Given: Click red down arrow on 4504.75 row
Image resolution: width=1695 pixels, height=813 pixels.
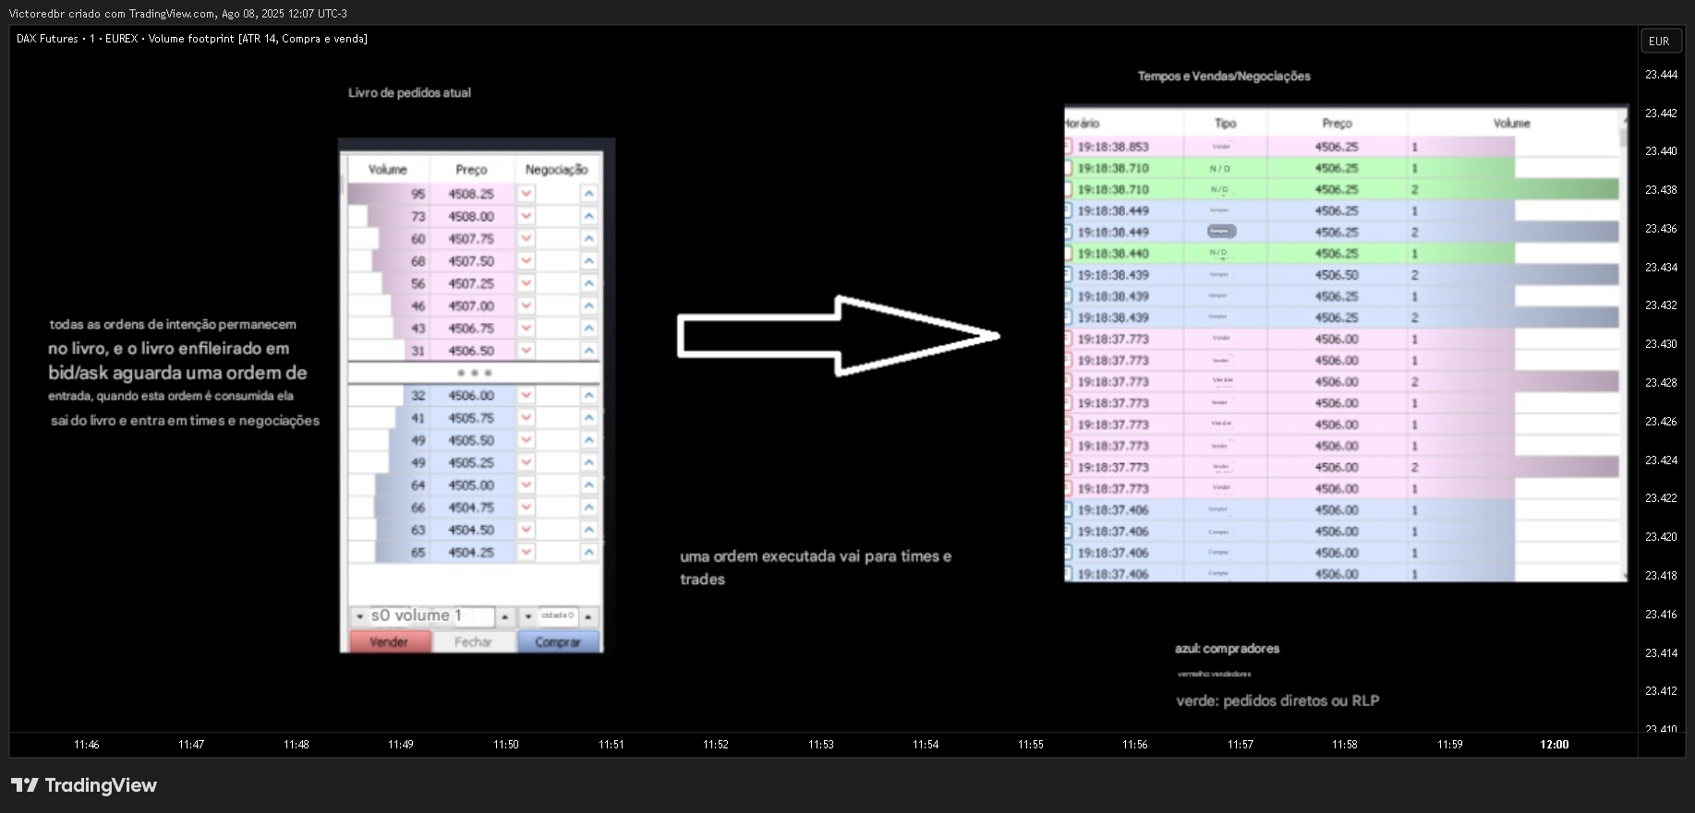Looking at the screenshot, I should (527, 508).
